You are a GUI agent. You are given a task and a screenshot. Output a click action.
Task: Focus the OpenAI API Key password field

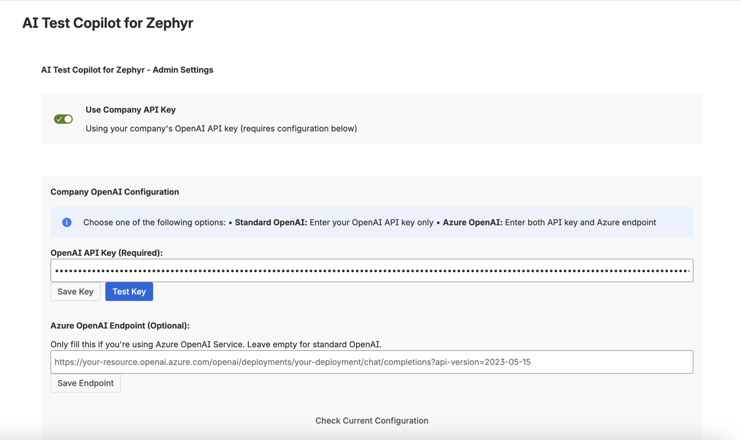coord(371,270)
